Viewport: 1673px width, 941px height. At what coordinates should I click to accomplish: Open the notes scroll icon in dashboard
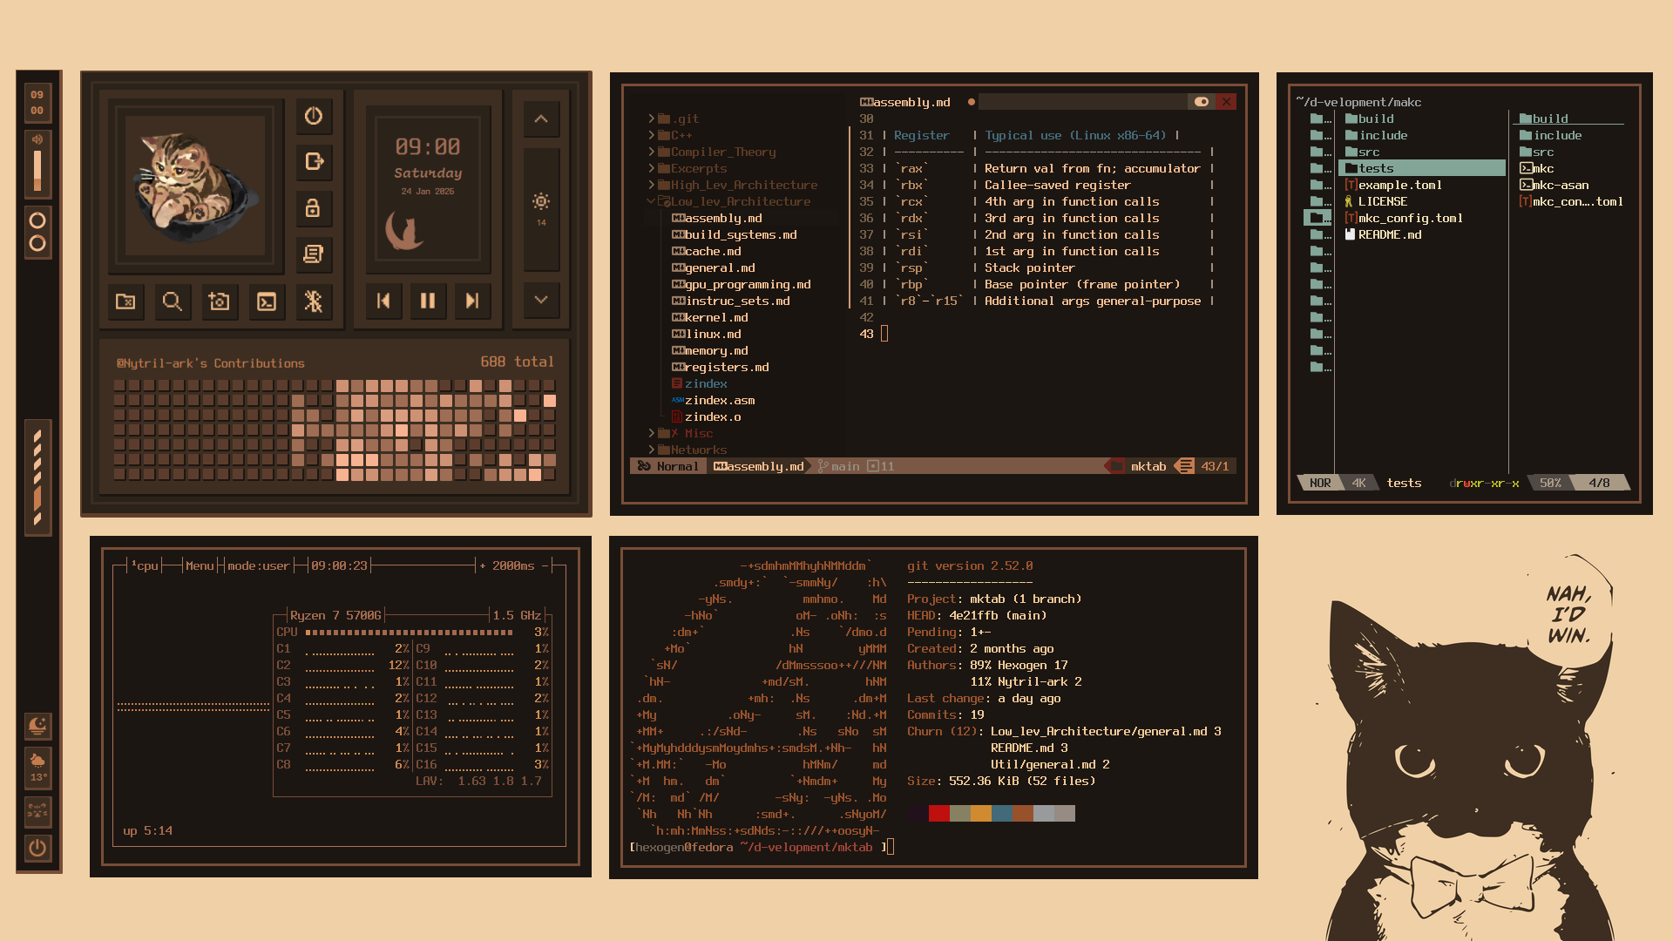[314, 254]
